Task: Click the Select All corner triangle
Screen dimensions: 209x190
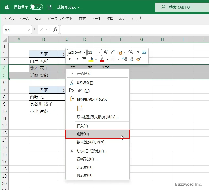Action: (x=5, y=40)
